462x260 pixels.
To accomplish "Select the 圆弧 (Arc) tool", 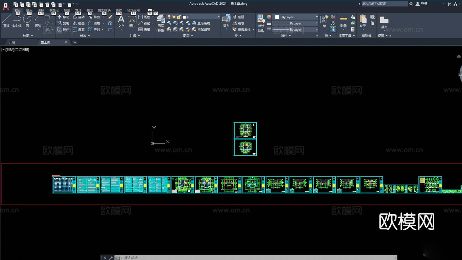I will [x=38, y=21].
